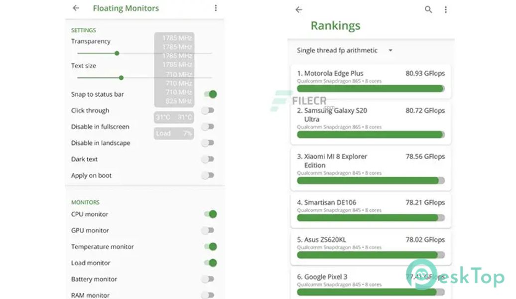This screenshot has height=299, width=516.
Task: Enable Apply on boot switch
Action: coord(208,175)
